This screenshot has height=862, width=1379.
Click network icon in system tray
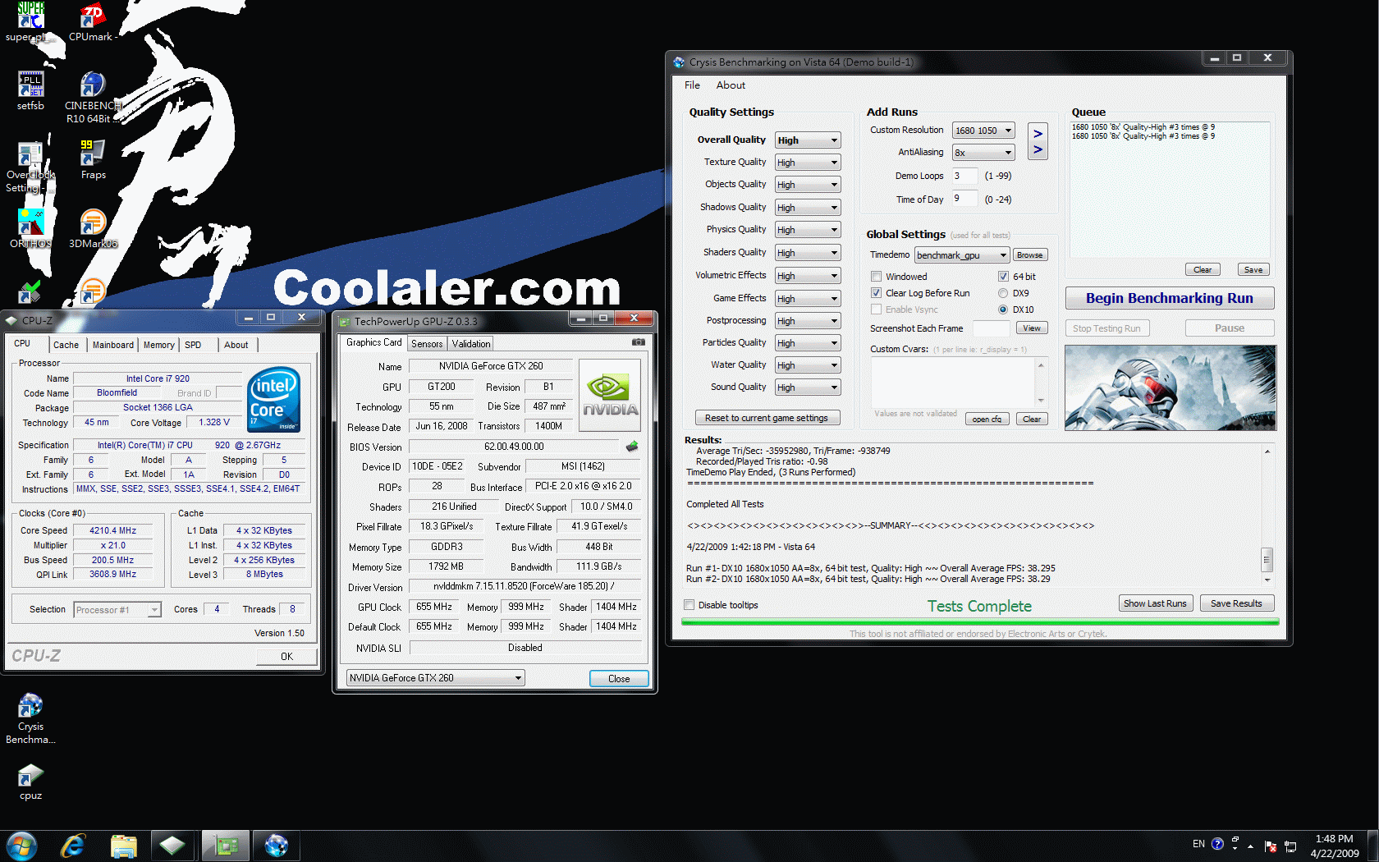coord(1290,846)
